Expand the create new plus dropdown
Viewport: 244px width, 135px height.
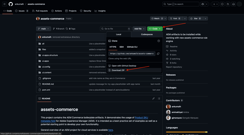(x=215, y=4)
